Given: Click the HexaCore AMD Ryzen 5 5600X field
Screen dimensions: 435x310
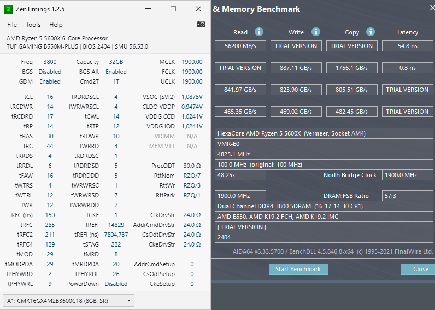Looking at the screenshot, I should pos(324,133).
